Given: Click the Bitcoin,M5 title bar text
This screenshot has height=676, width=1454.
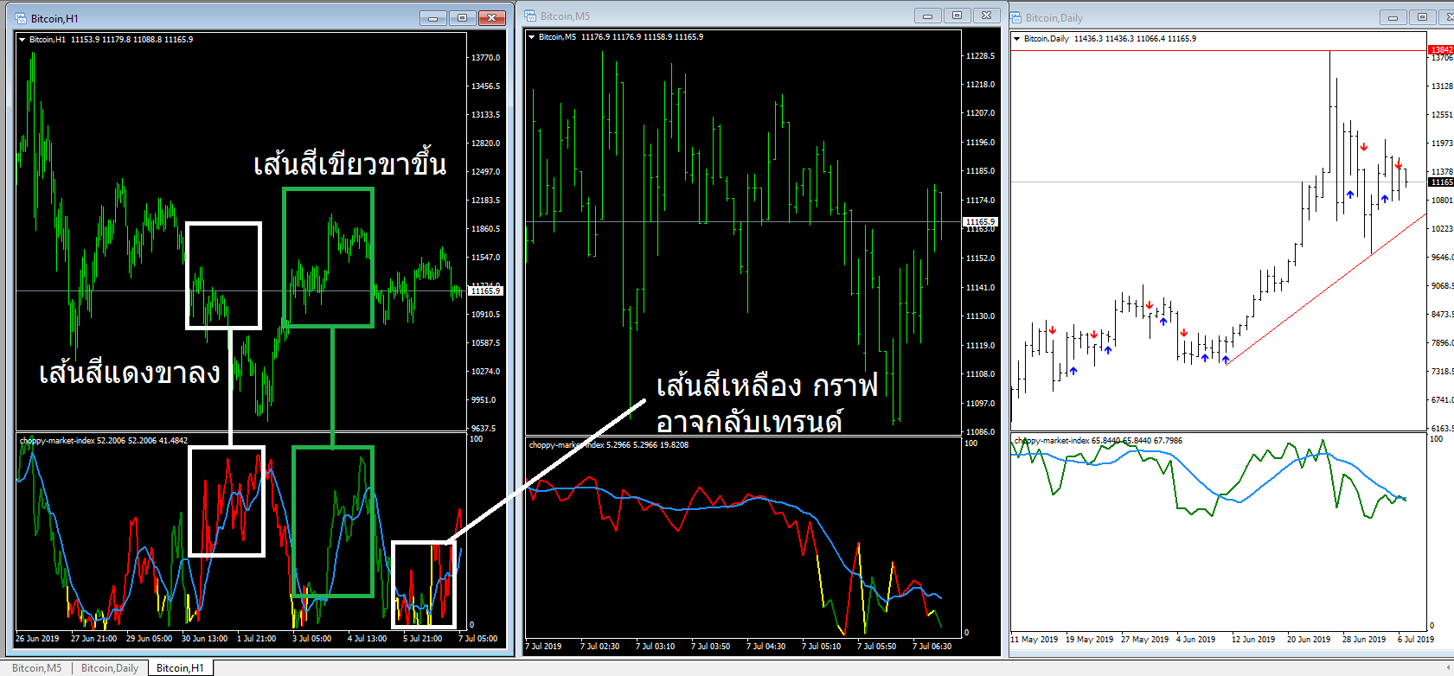Looking at the screenshot, I should [565, 16].
